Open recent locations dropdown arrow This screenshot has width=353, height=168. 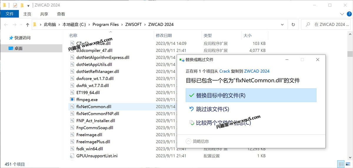pos(21,25)
